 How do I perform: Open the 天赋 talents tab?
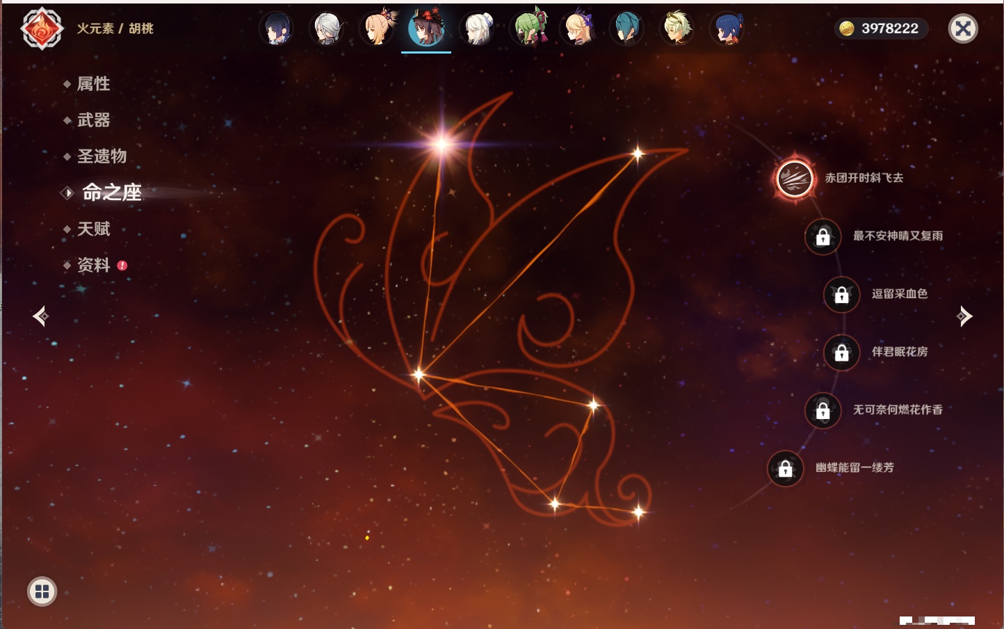pyautogui.click(x=93, y=229)
